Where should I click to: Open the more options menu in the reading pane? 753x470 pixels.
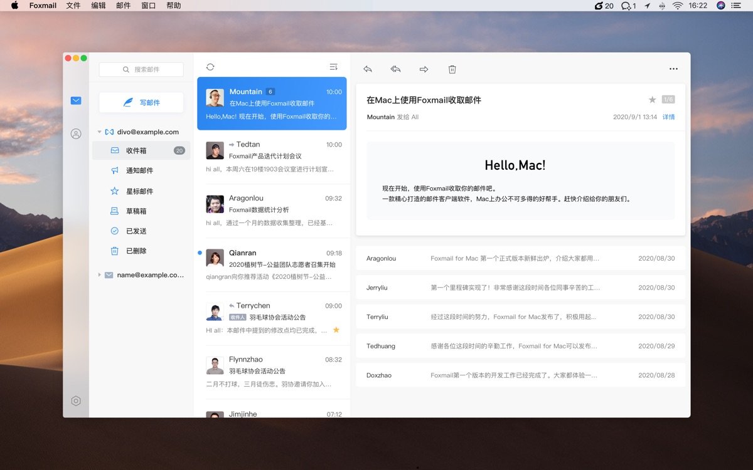point(673,69)
